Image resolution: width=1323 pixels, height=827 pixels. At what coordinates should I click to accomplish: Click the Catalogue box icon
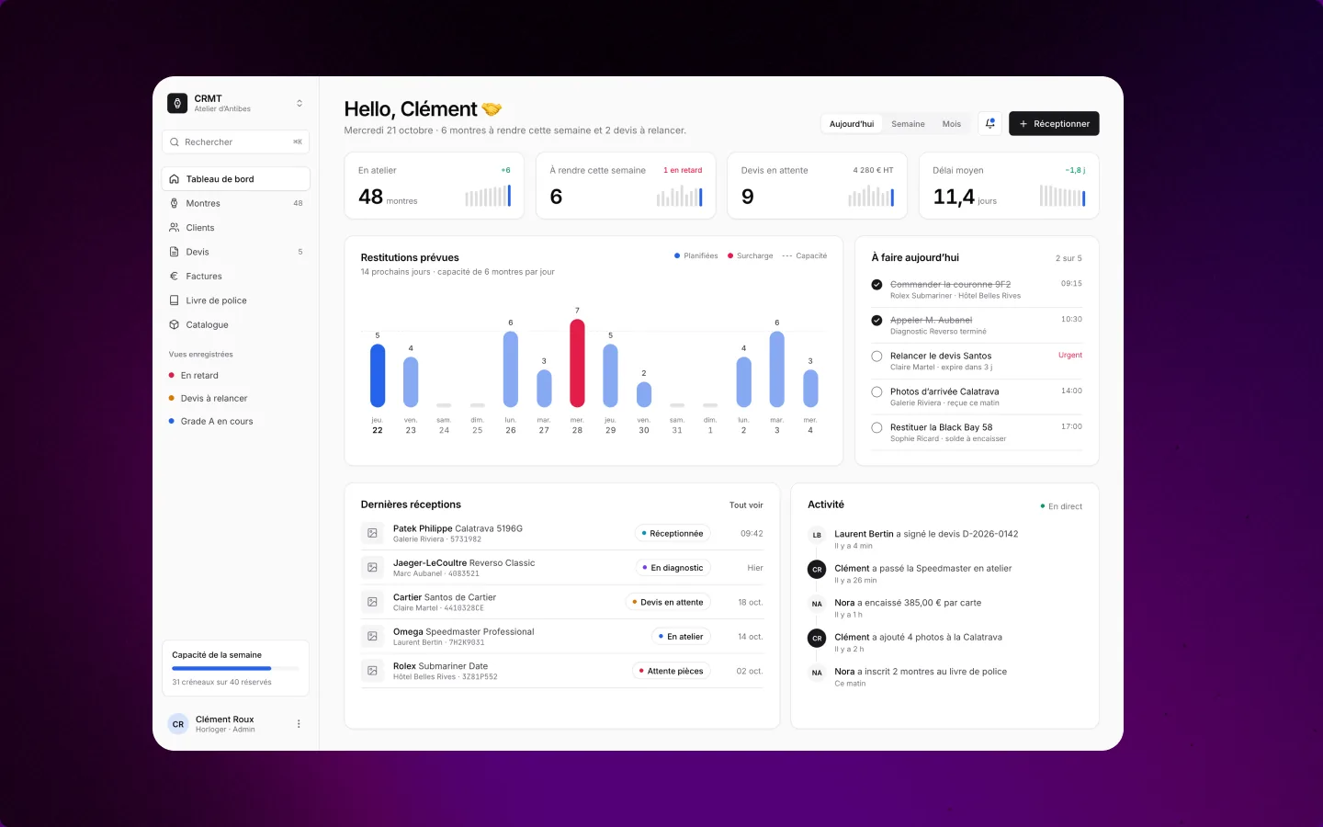coord(175,325)
